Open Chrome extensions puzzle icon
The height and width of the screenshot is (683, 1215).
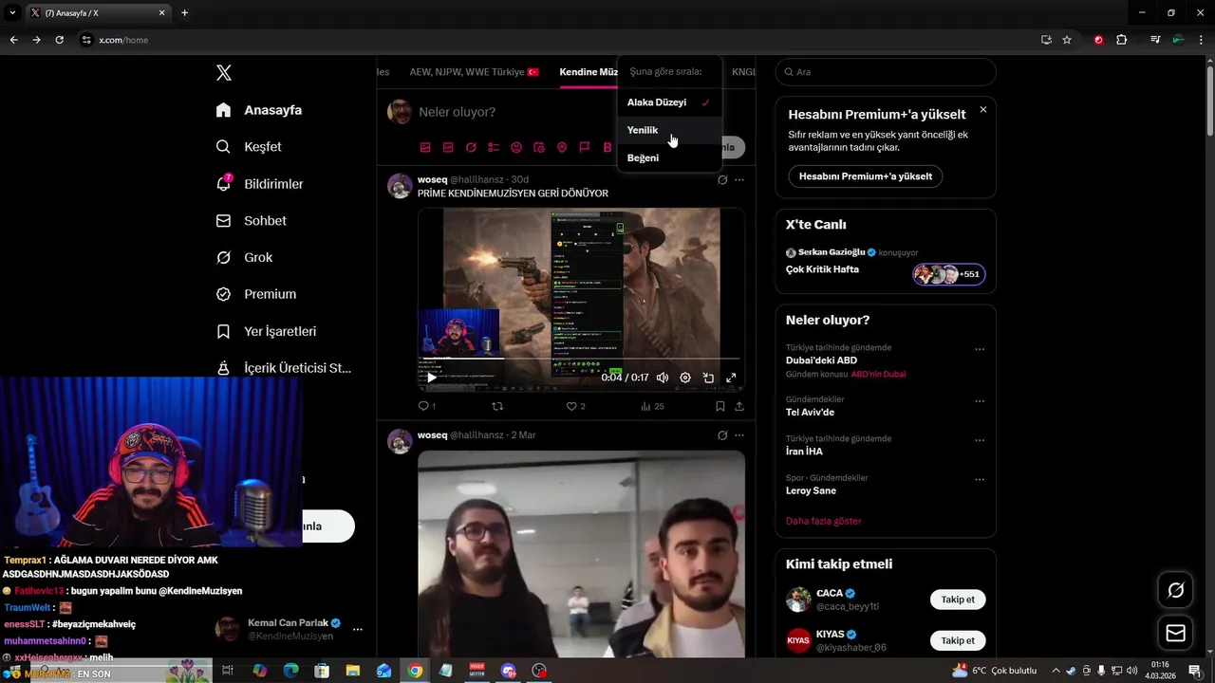coord(1122,40)
